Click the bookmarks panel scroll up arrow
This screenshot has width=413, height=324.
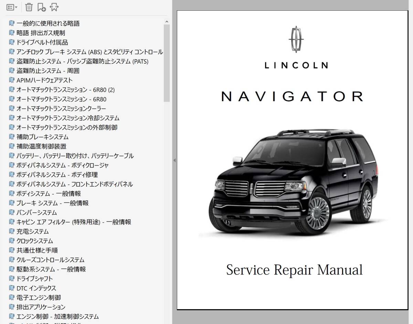pos(167,22)
